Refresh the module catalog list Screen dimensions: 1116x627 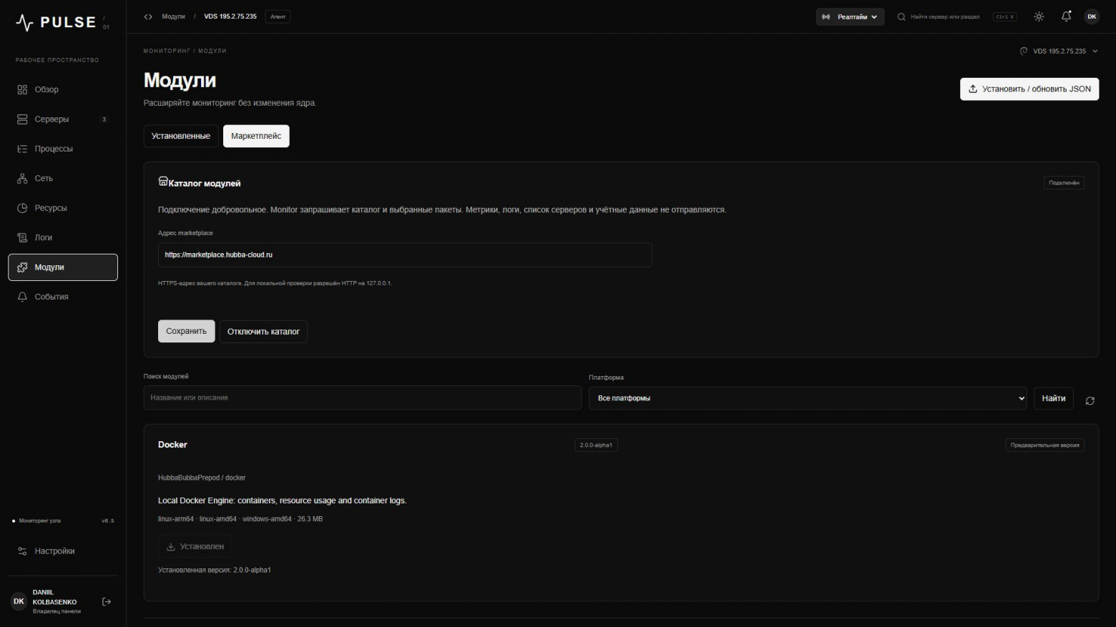(x=1090, y=400)
